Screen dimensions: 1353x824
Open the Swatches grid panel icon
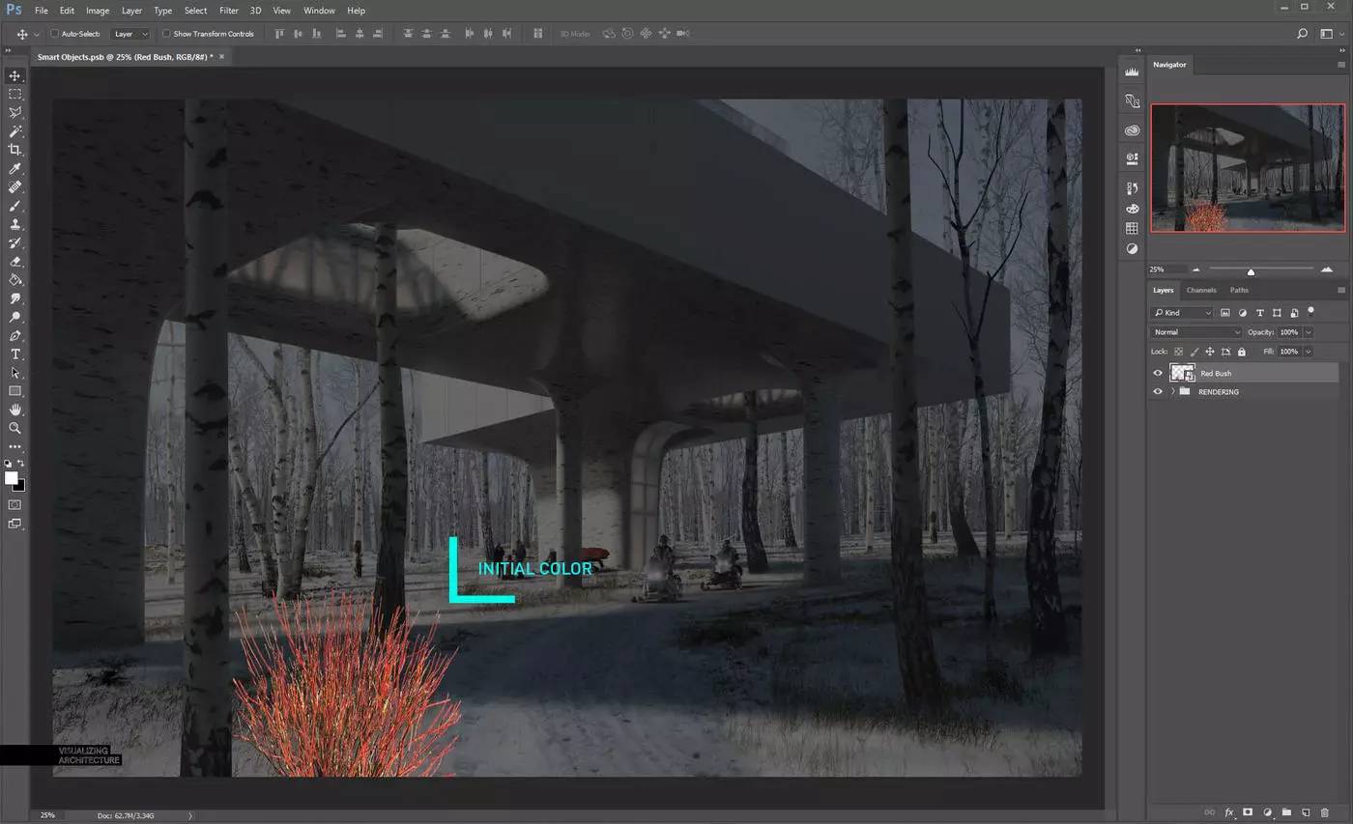point(1132,228)
